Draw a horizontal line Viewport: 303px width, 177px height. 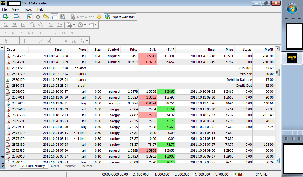tap(33, 41)
